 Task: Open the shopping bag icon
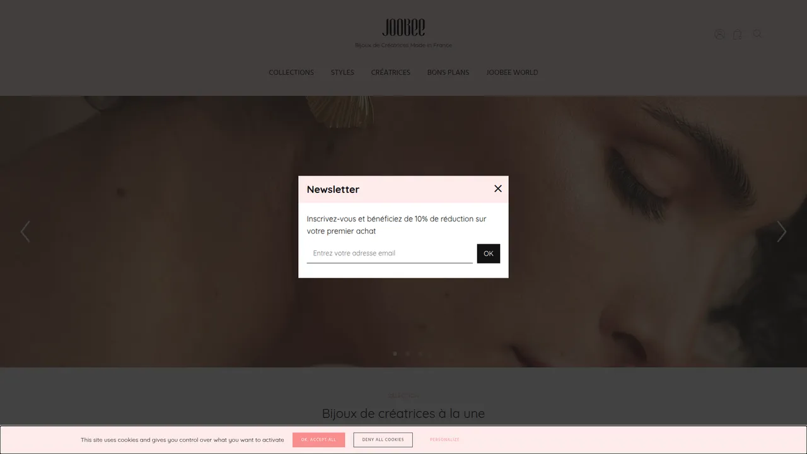737,35
